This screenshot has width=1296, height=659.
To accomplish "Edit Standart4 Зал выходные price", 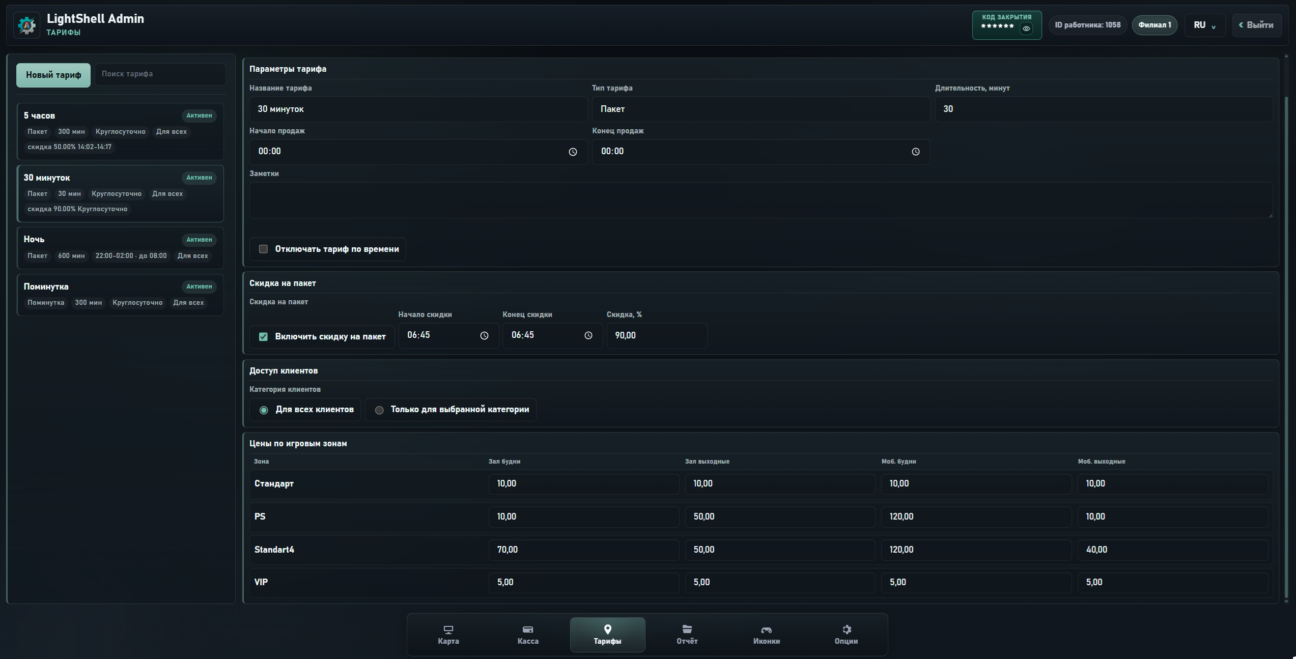I will click(x=780, y=550).
